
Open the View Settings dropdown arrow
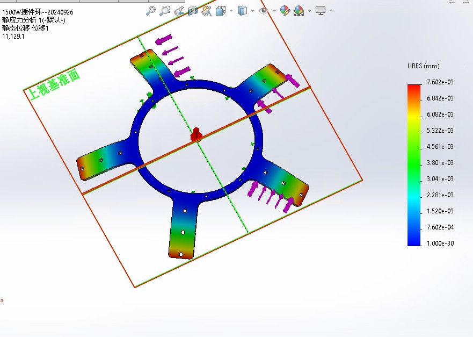point(331,11)
